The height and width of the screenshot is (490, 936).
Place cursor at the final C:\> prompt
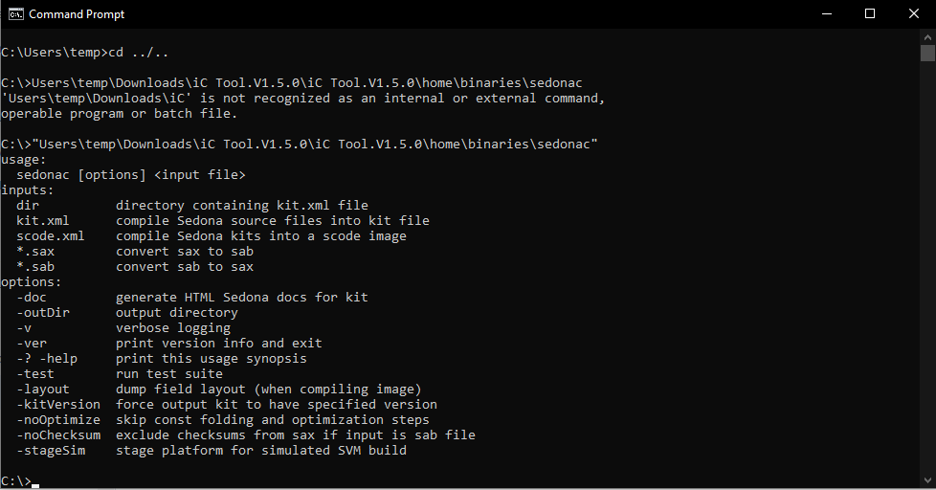pyautogui.click(x=35, y=480)
